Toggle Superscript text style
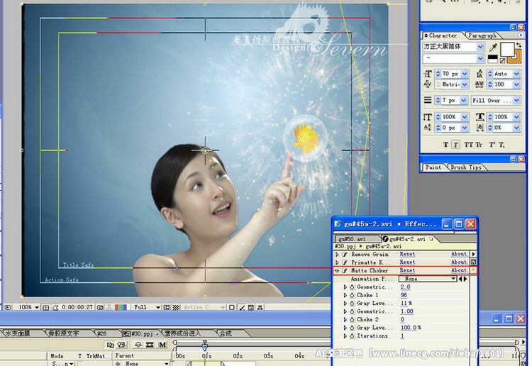The height and width of the screenshot is (366, 532). coord(492,145)
